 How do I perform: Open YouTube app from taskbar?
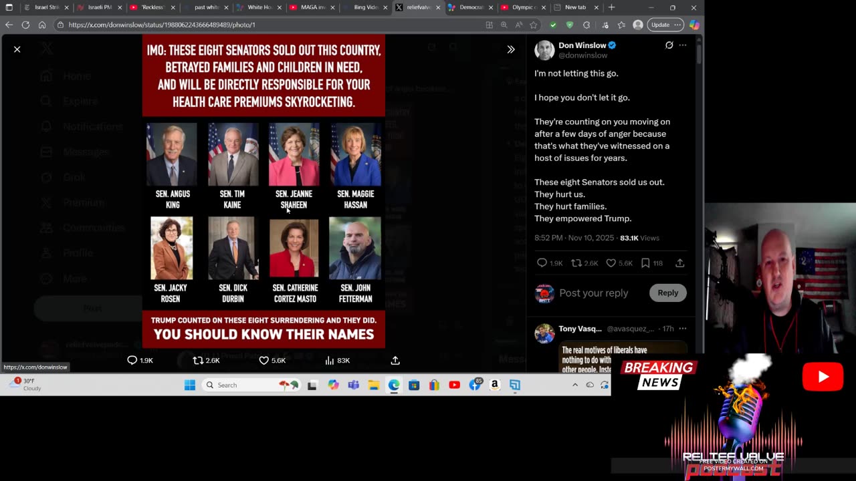pos(455,385)
